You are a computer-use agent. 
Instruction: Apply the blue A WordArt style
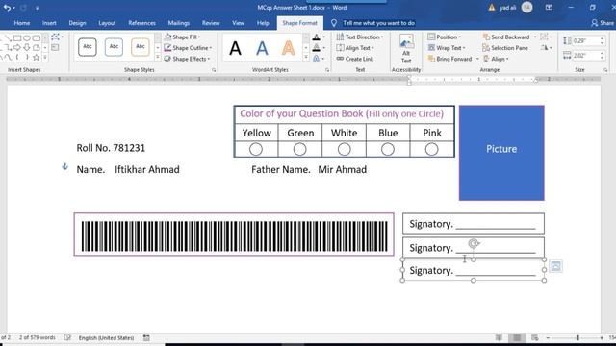(x=262, y=48)
